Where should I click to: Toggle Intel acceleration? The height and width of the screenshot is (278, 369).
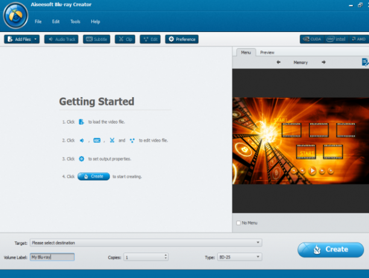[x=336, y=39]
